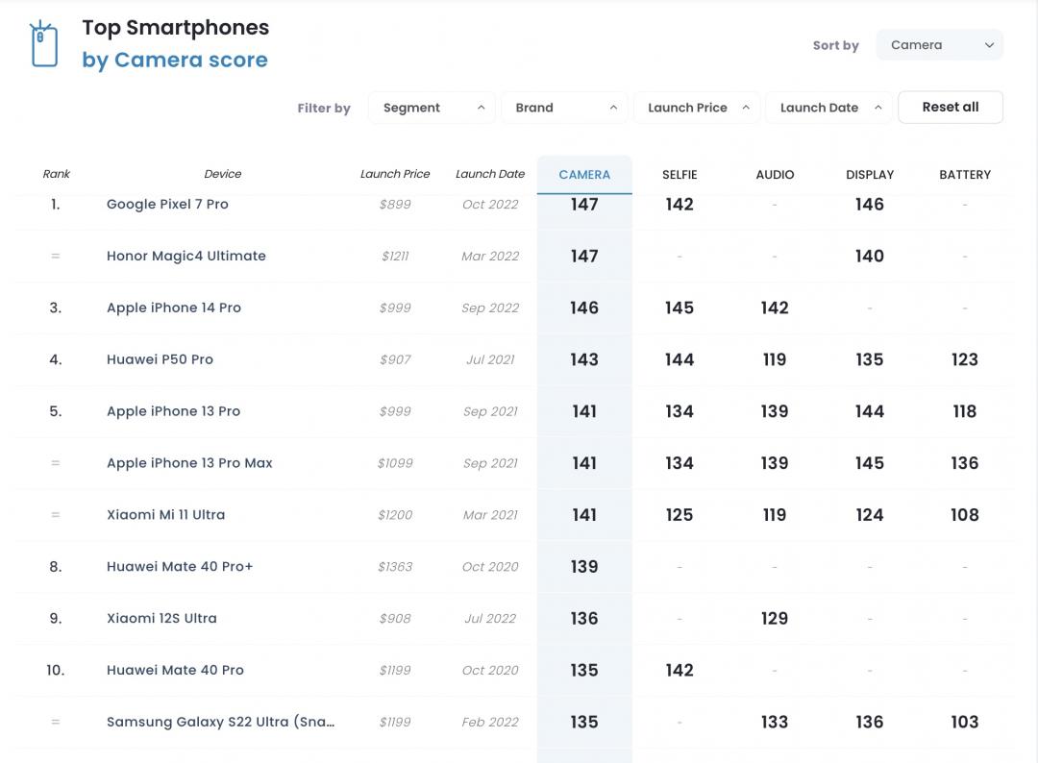Click battery score 103 for Samsung Galaxy S22 Ultra

click(x=965, y=722)
